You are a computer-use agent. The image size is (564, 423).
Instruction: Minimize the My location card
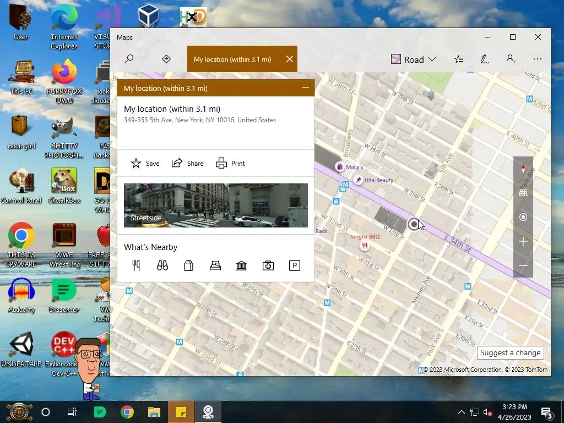(305, 88)
